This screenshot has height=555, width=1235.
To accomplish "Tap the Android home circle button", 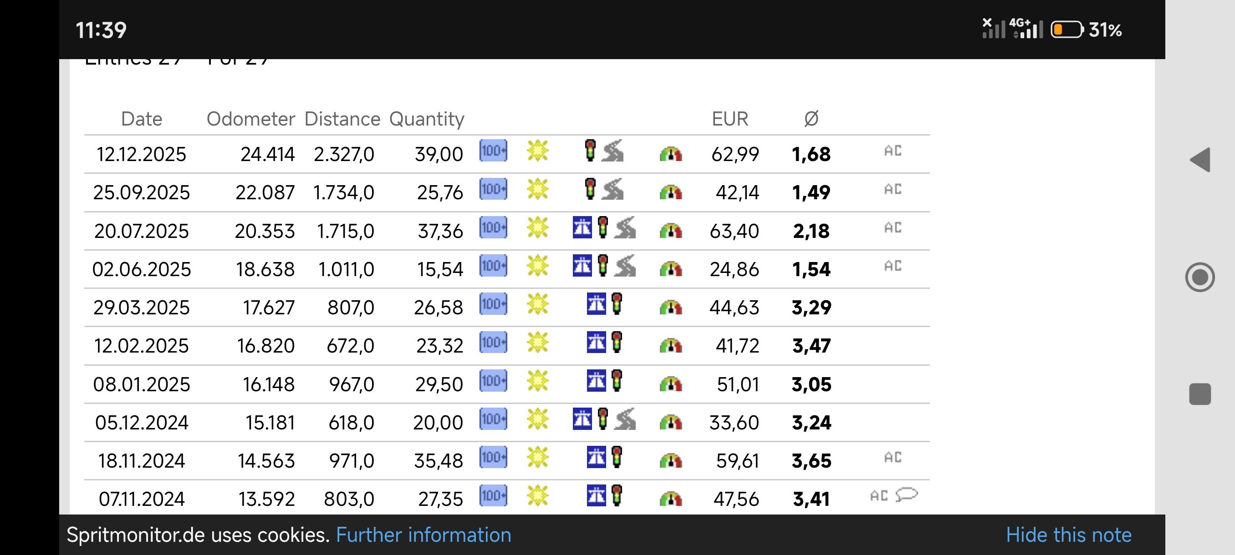I will pos(1200,277).
